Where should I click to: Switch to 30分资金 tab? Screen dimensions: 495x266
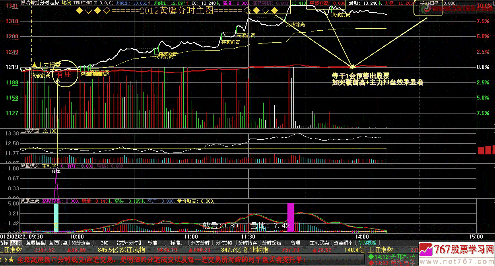pyautogui.click(x=81, y=243)
